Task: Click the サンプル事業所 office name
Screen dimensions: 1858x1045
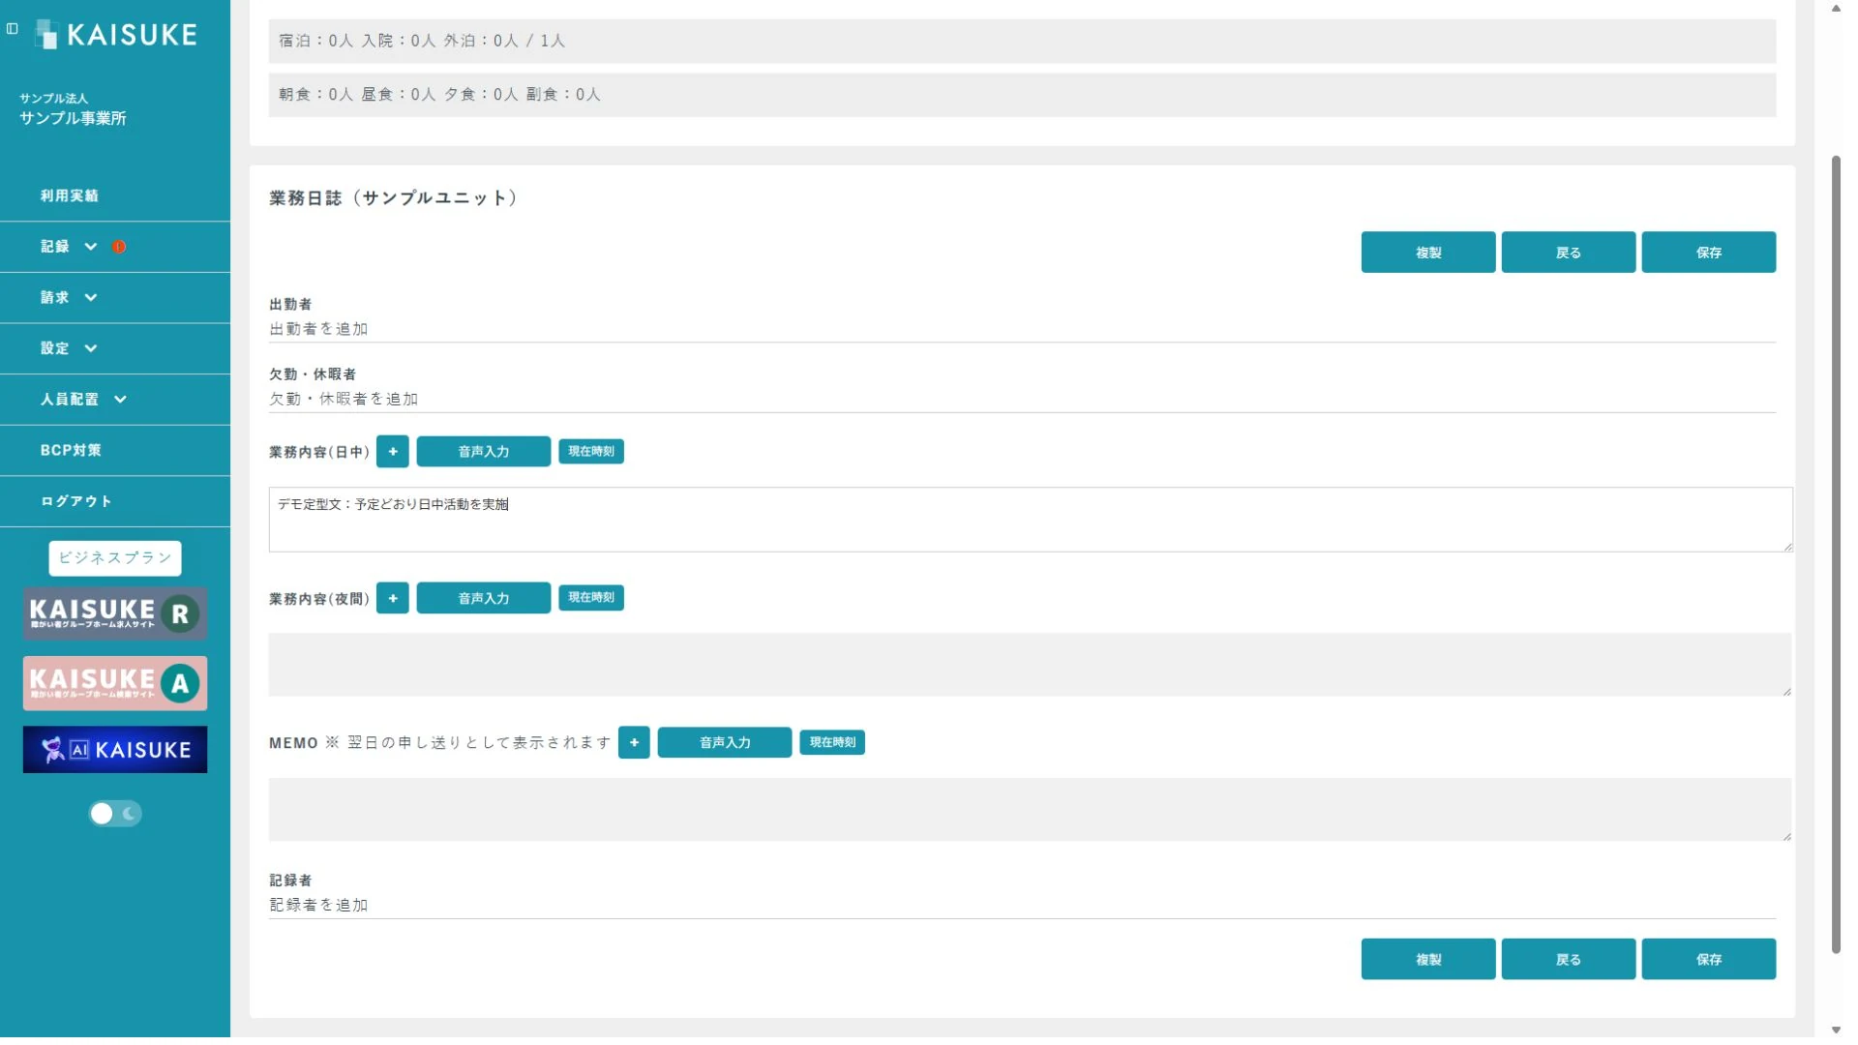Action: pos(74,118)
